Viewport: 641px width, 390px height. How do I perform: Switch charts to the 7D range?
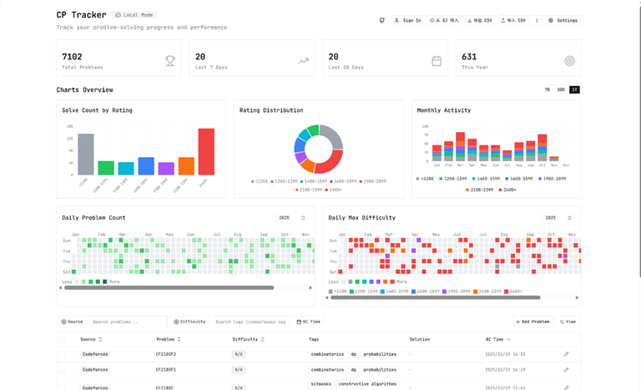coord(548,89)
